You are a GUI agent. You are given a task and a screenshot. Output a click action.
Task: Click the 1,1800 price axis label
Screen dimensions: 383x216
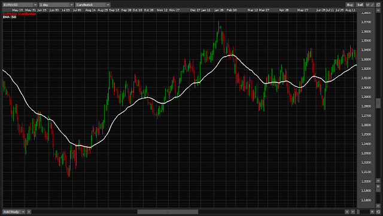click(x=366, y=200)
